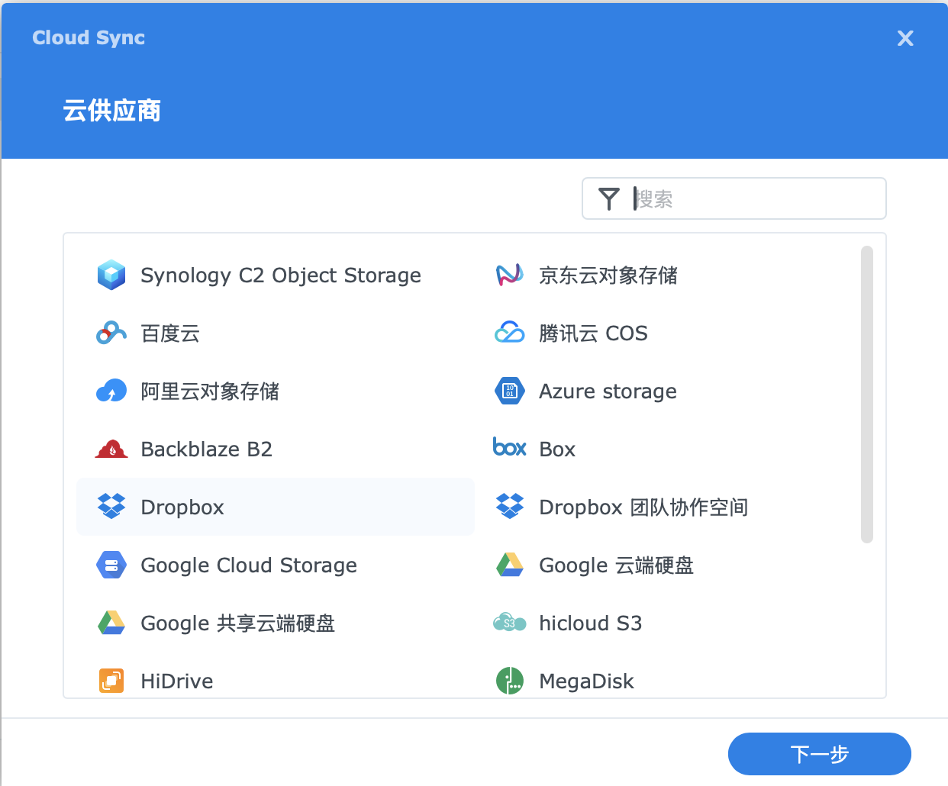Pick the MegaDisk provider label
Viewport: 948px width, 786px height.
click(586, 681)
